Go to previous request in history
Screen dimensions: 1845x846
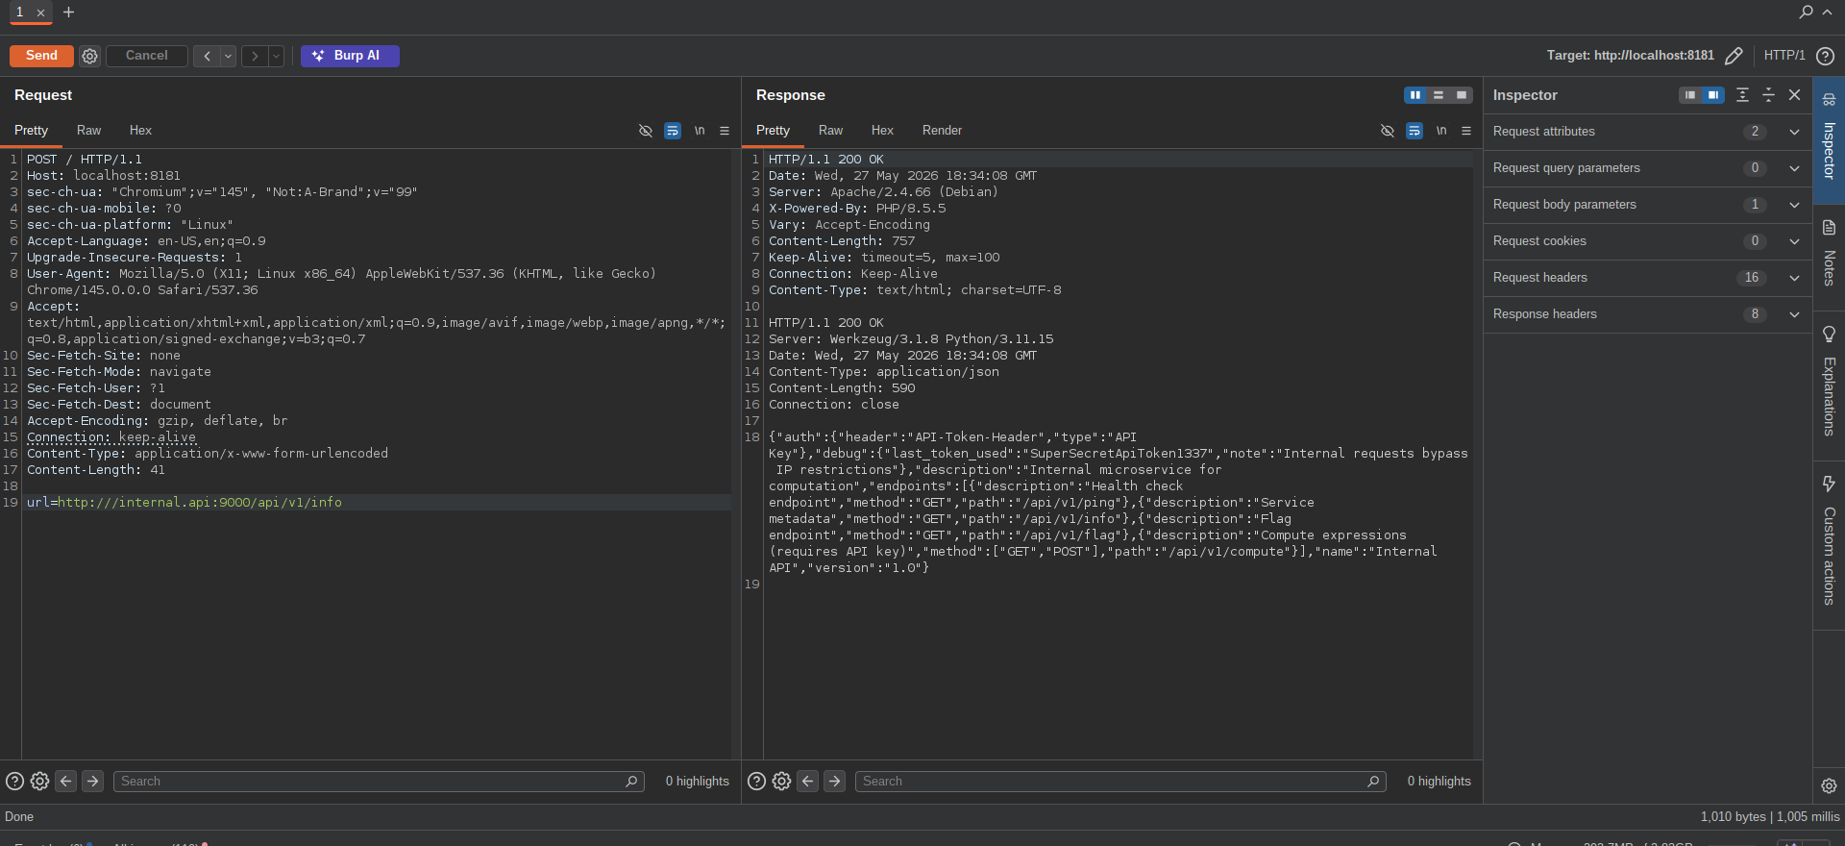pos(207,56)
